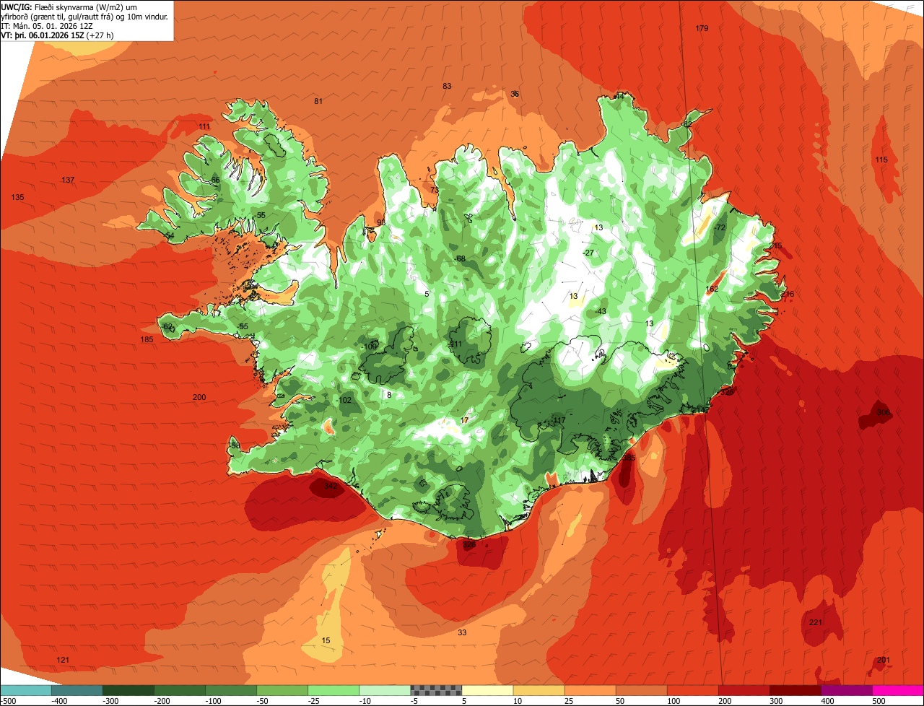The width and height of the screenshot is (924, 706).
Task: Click the 33 value south of Iceland
Action: pyautogui.click(x=462, y=632)
